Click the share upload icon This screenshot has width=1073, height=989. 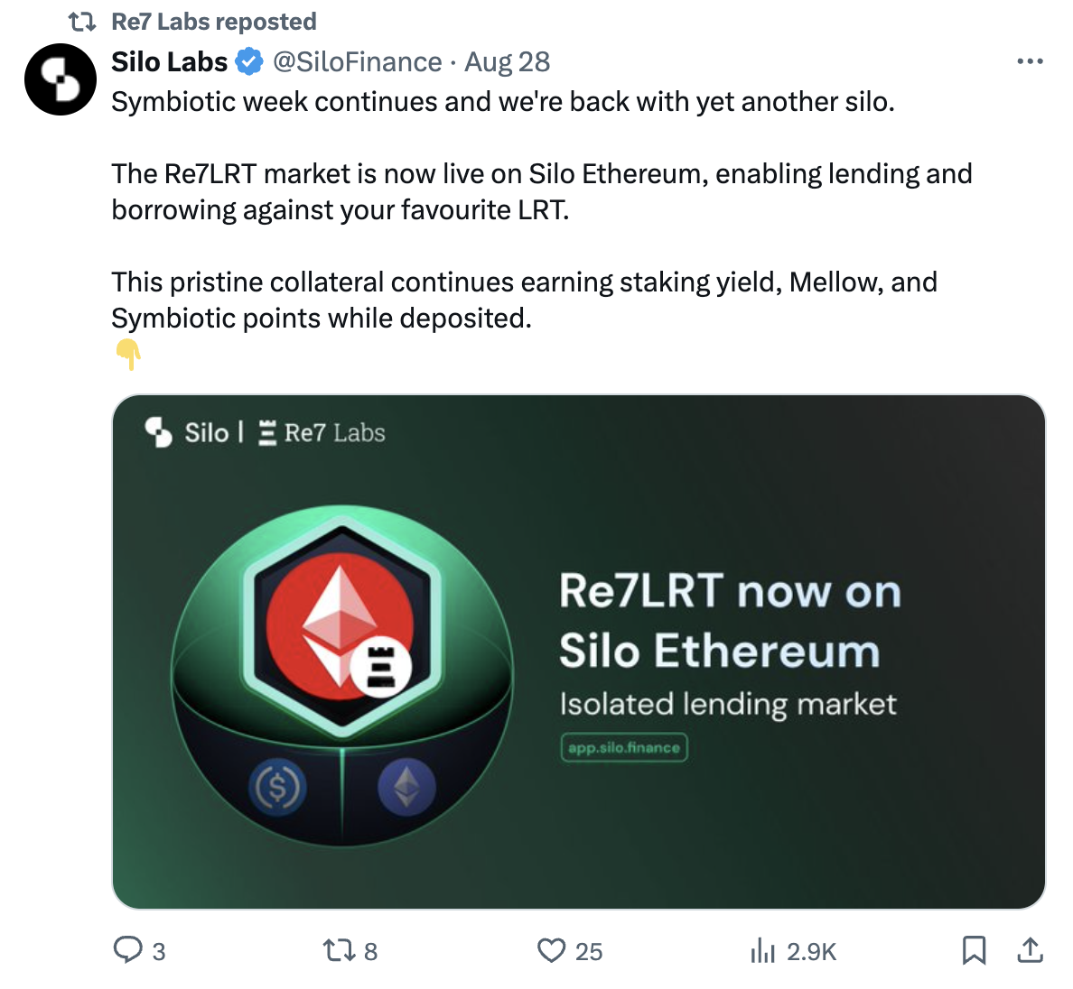pos(1031,949)
